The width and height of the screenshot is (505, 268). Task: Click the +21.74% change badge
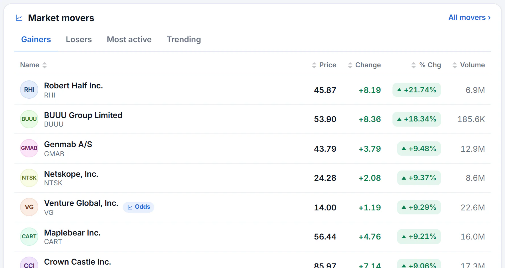click(x=417, y=90)
